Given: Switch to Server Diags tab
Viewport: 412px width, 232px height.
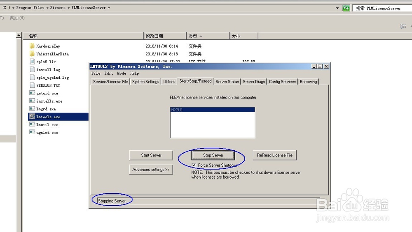Looking at the screenshot, I should click(254, 82).
